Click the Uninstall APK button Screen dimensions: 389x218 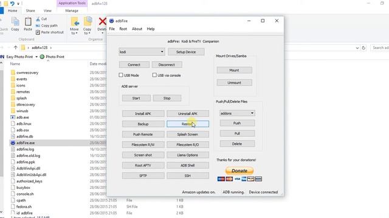point(188,114)
